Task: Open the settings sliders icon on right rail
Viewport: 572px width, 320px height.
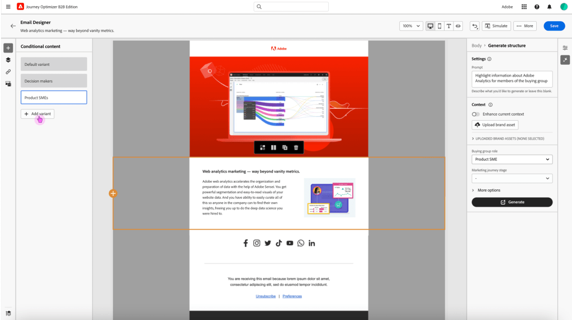Action: click(565, 47)
